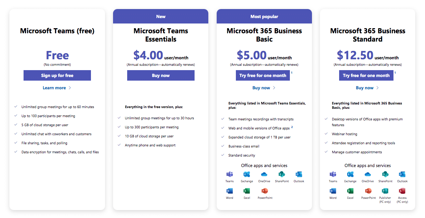Start Business Basic free one month trial
The image size is (425, 218).
[x=263, y=76]
